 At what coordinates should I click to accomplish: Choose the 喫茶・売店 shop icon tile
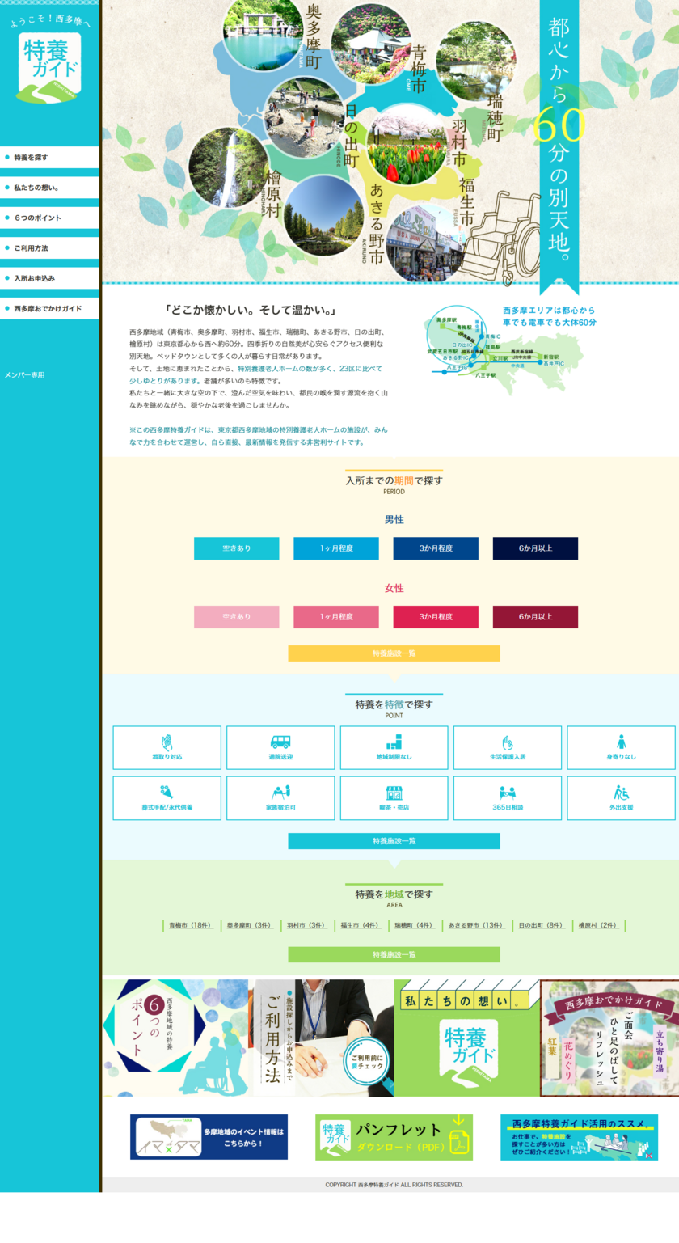pyautogui.click(x=394, y=798)
